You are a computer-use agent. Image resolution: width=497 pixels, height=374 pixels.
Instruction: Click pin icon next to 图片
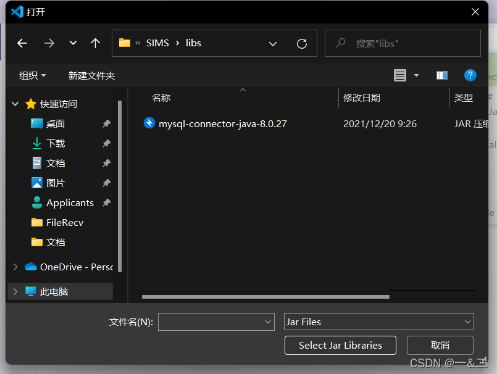[x=106, y=183]
